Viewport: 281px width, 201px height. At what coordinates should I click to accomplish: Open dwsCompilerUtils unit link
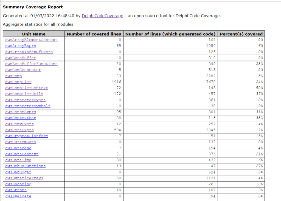pos(24,94)
